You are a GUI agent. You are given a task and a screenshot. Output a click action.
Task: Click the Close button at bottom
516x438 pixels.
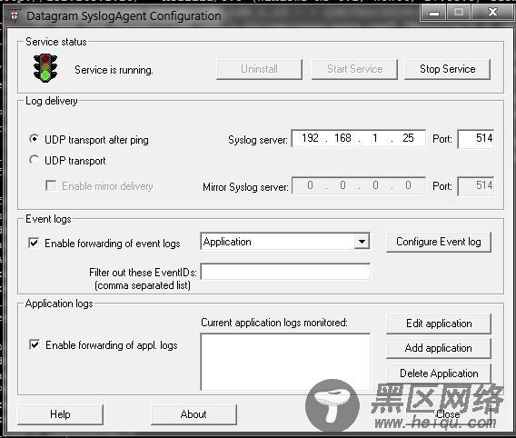click(448, 414)
